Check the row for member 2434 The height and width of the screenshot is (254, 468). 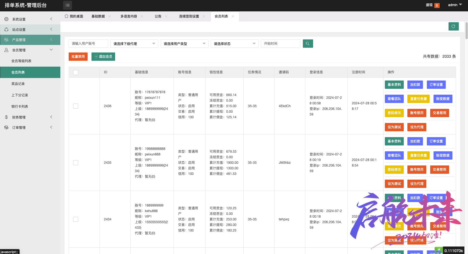(76, 219)
